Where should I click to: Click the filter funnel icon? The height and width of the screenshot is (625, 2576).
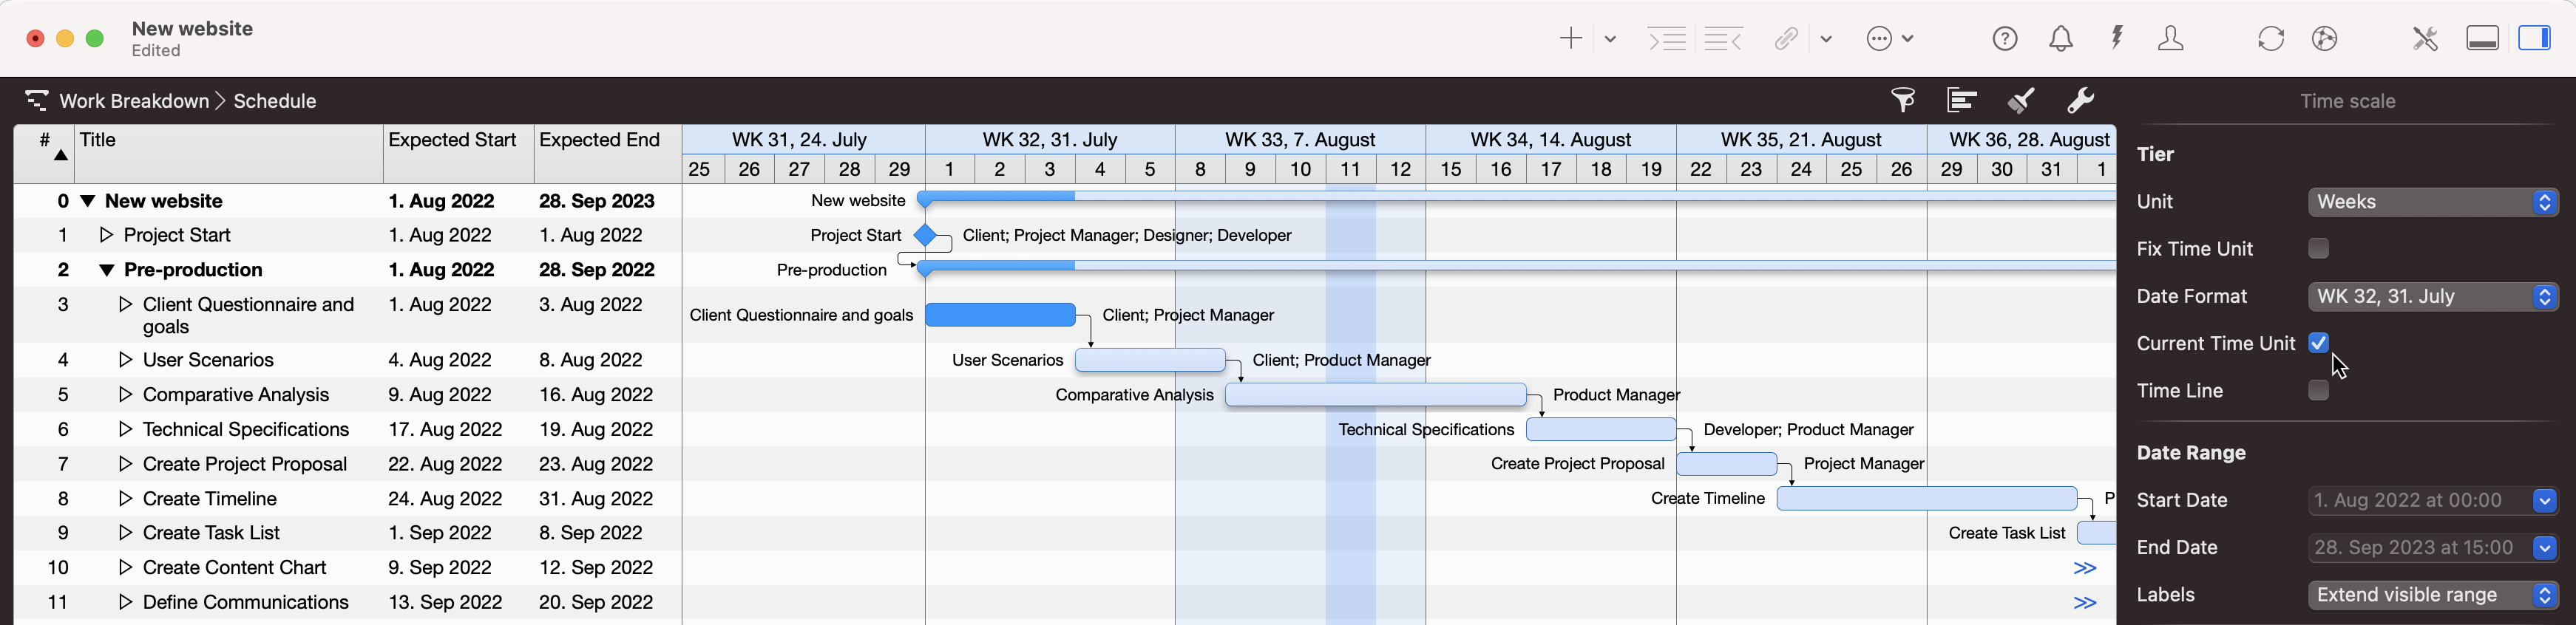[x=1903, y=100]
